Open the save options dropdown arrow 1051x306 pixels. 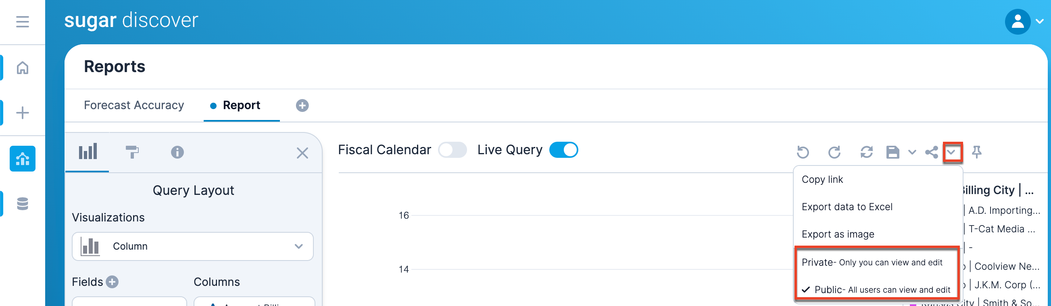(912, 152)
